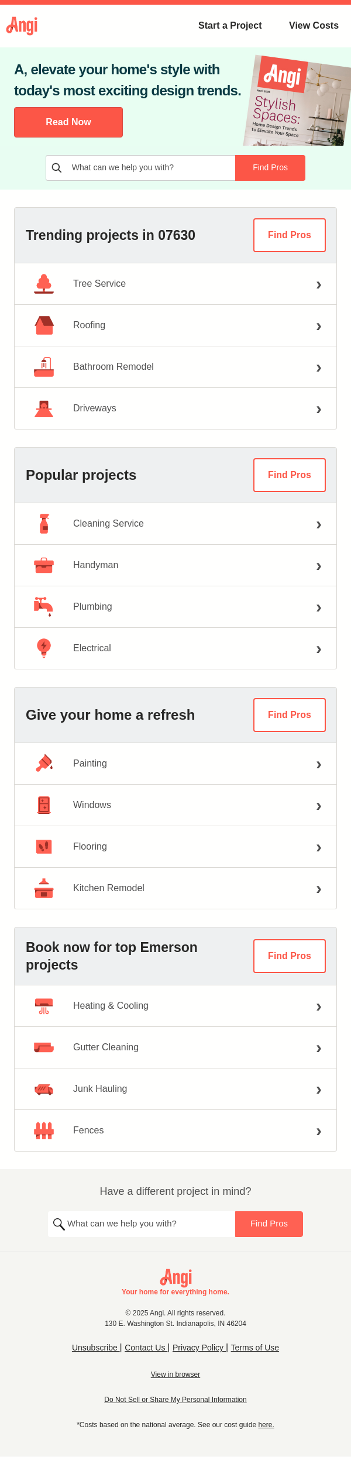Click the Junk Hauling truck icon
Image resolution: width=351 pixels, height=1457 pixels.
coord(44,1089)
